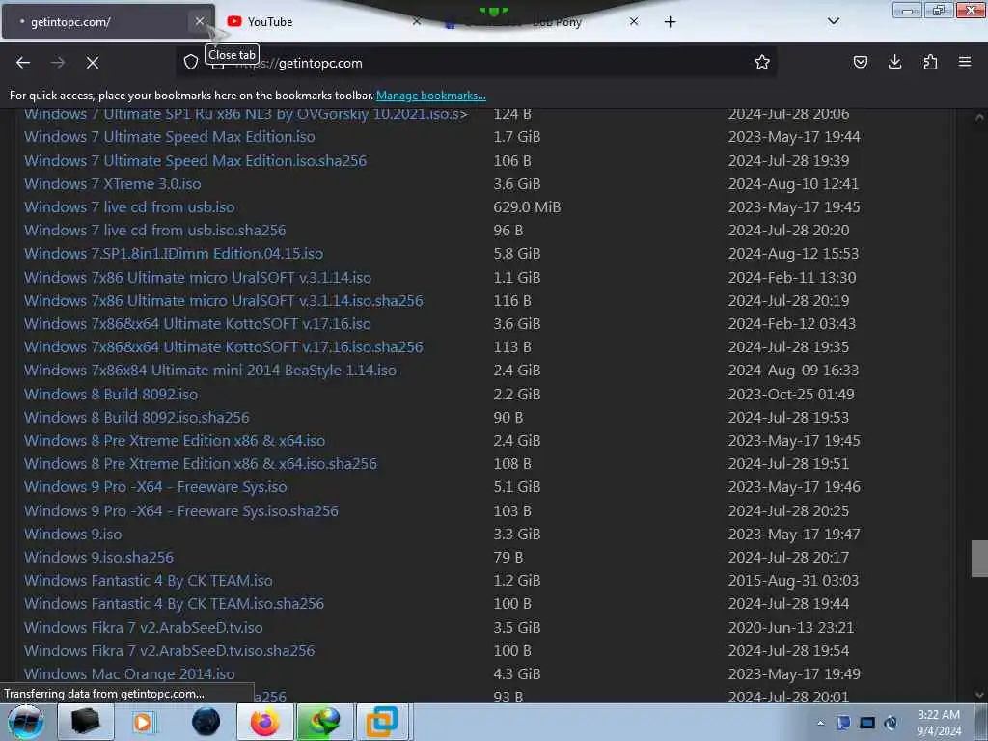Open Windows 8 Pre Xtreme Edition x86 & x64.iso

(x=175, y=441)
